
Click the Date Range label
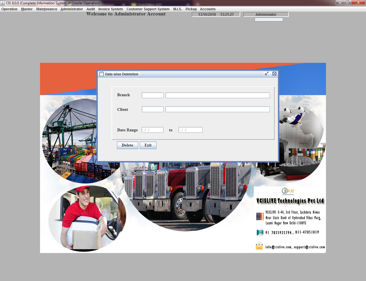click(x=128, y=130)
